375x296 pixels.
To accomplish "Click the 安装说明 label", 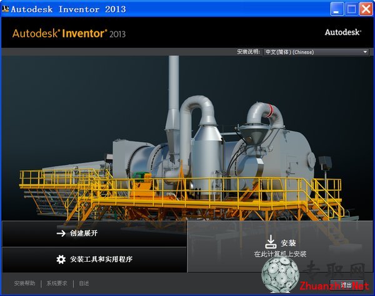I will click(248, 52).
